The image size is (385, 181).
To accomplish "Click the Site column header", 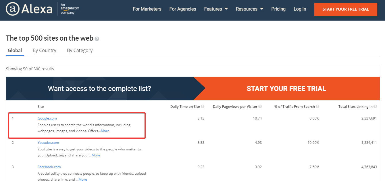I will [x=41, y=107].
